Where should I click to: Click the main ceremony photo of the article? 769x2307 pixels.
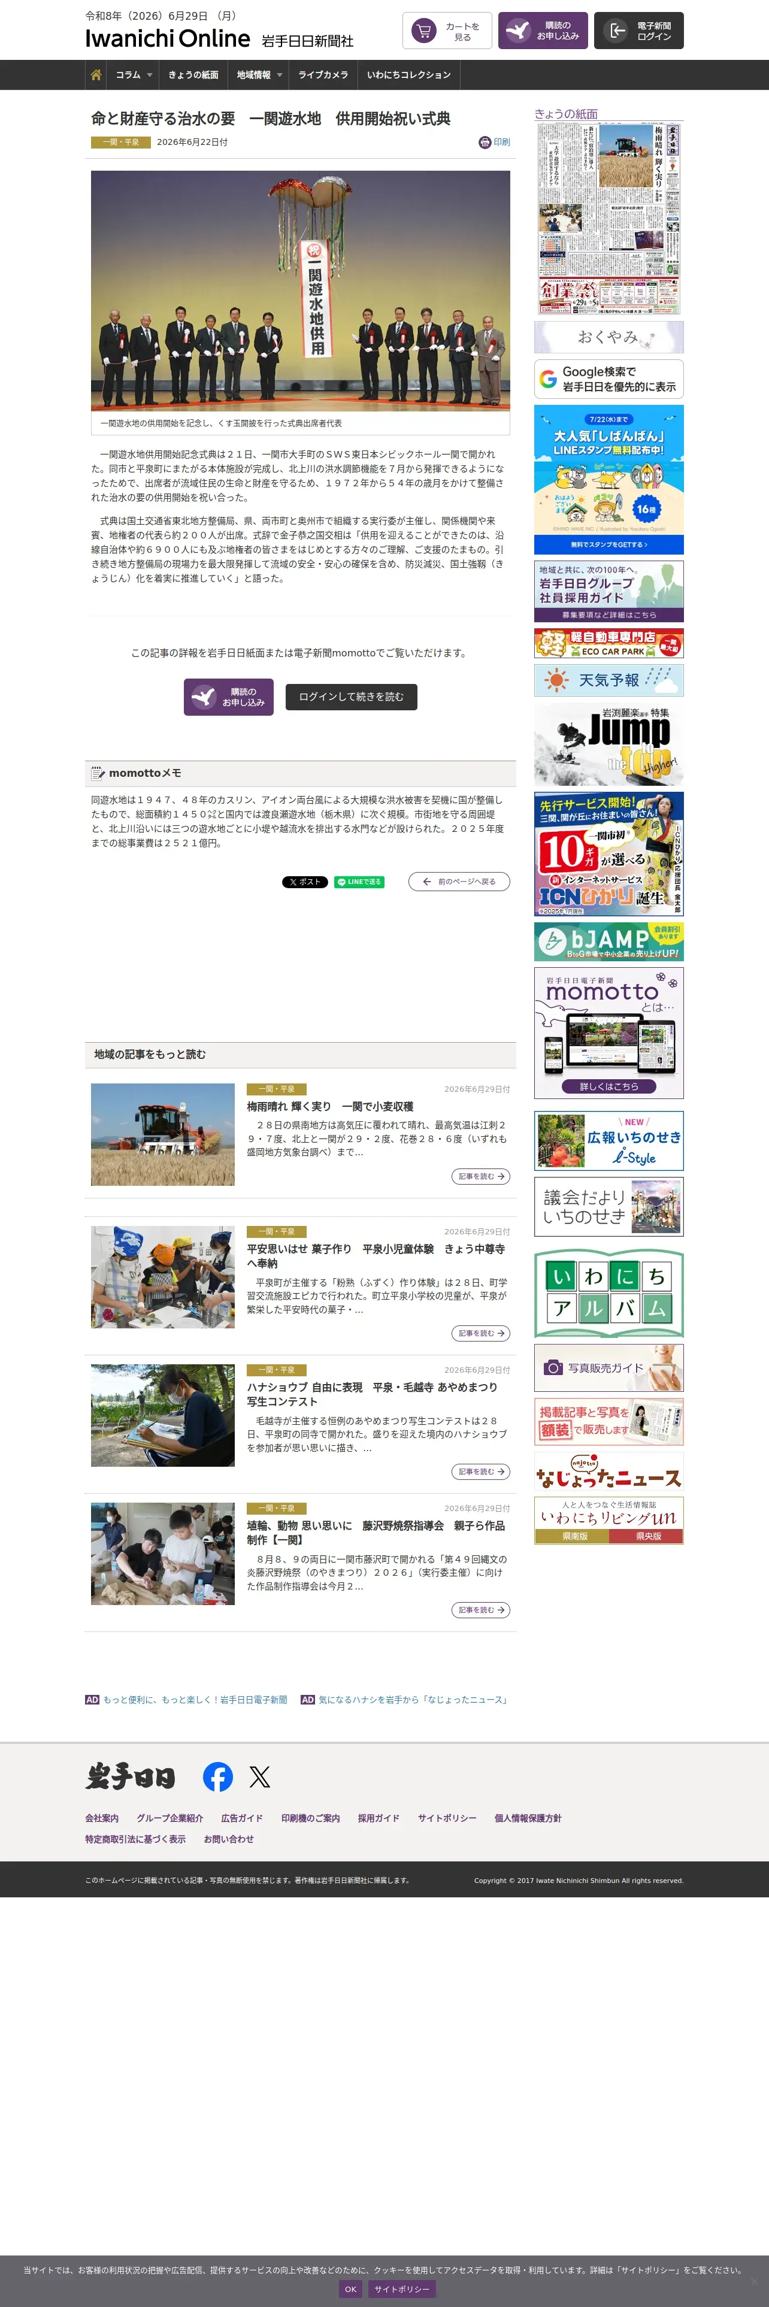click(x=301, y=290)
